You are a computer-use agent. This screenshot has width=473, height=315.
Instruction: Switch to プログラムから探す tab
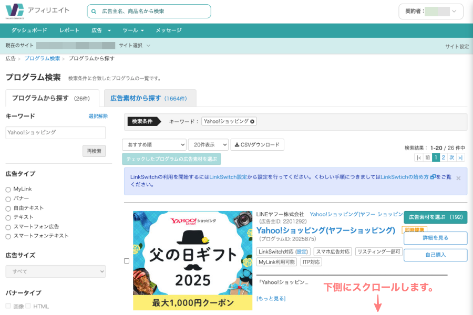[x=53, y=98]
